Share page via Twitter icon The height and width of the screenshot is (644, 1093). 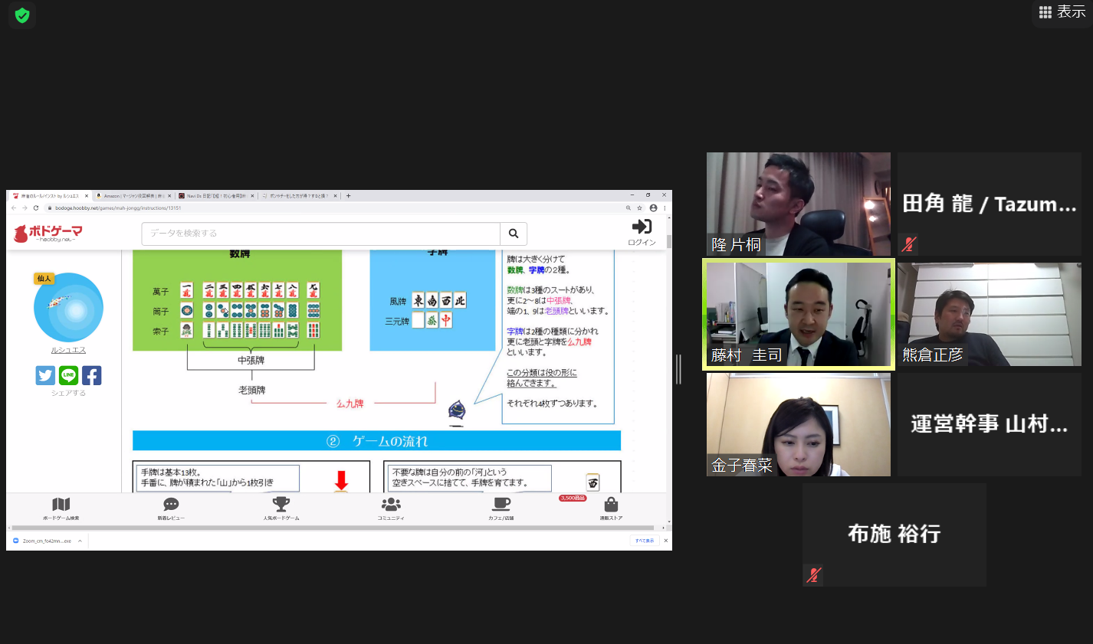point(45,375)
